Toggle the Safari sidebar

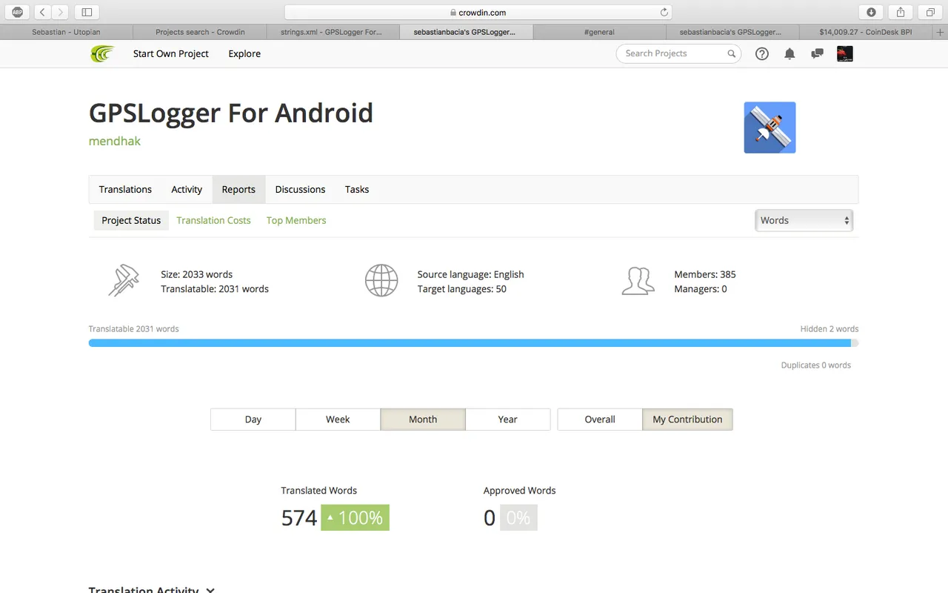pyautogui.click(x=87, y=12)
